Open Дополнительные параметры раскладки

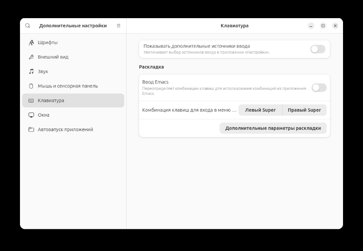273,128
